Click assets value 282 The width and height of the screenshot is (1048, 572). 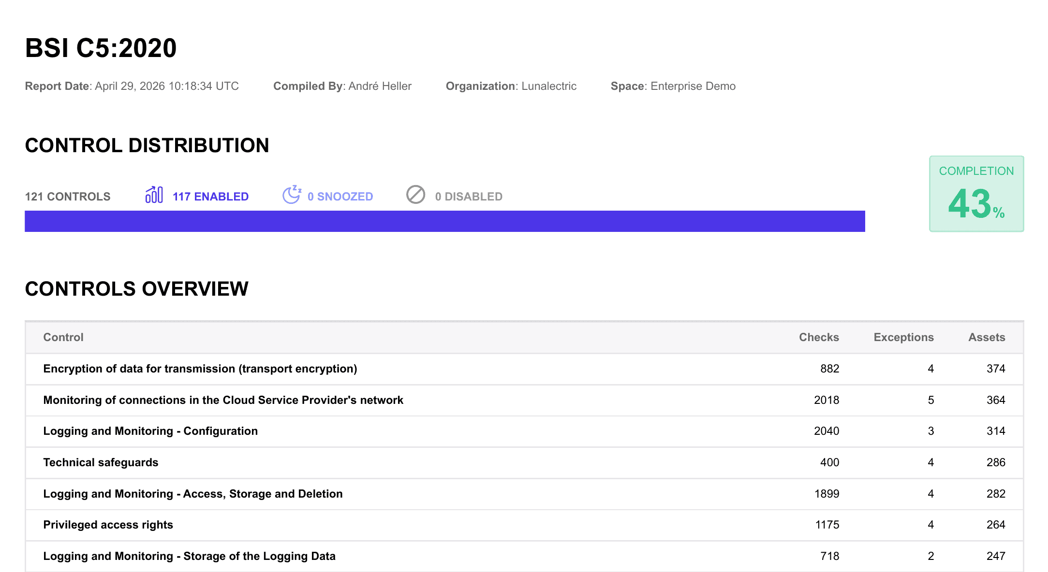tap(996, 494)
